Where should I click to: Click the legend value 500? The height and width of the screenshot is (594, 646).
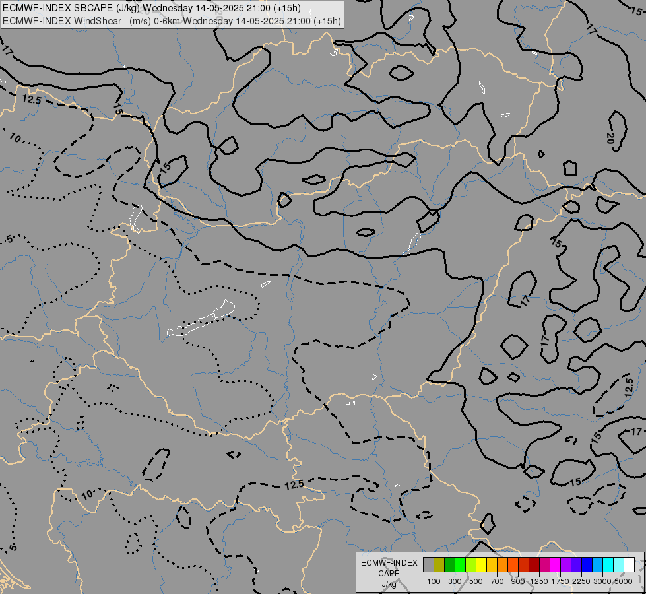(476, 581)
